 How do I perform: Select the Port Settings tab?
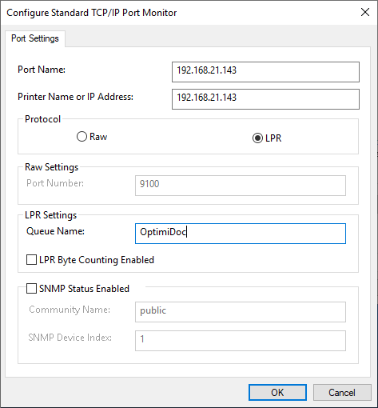point(35,38)
